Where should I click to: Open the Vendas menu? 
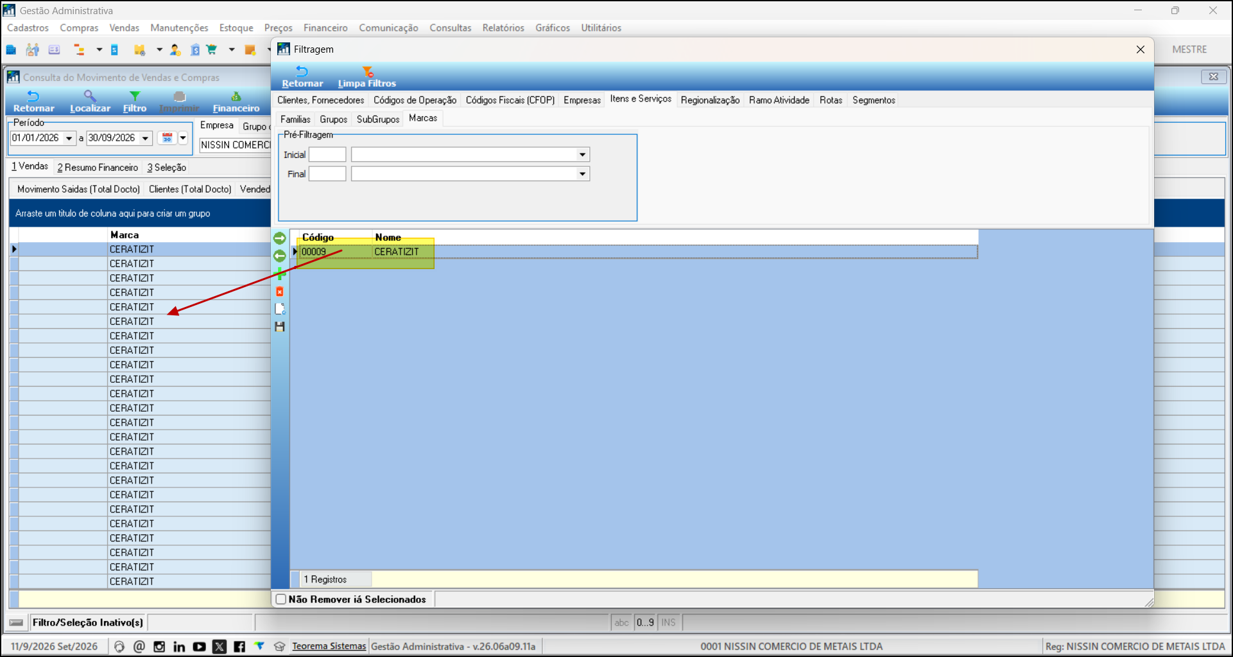pos(124,28)
